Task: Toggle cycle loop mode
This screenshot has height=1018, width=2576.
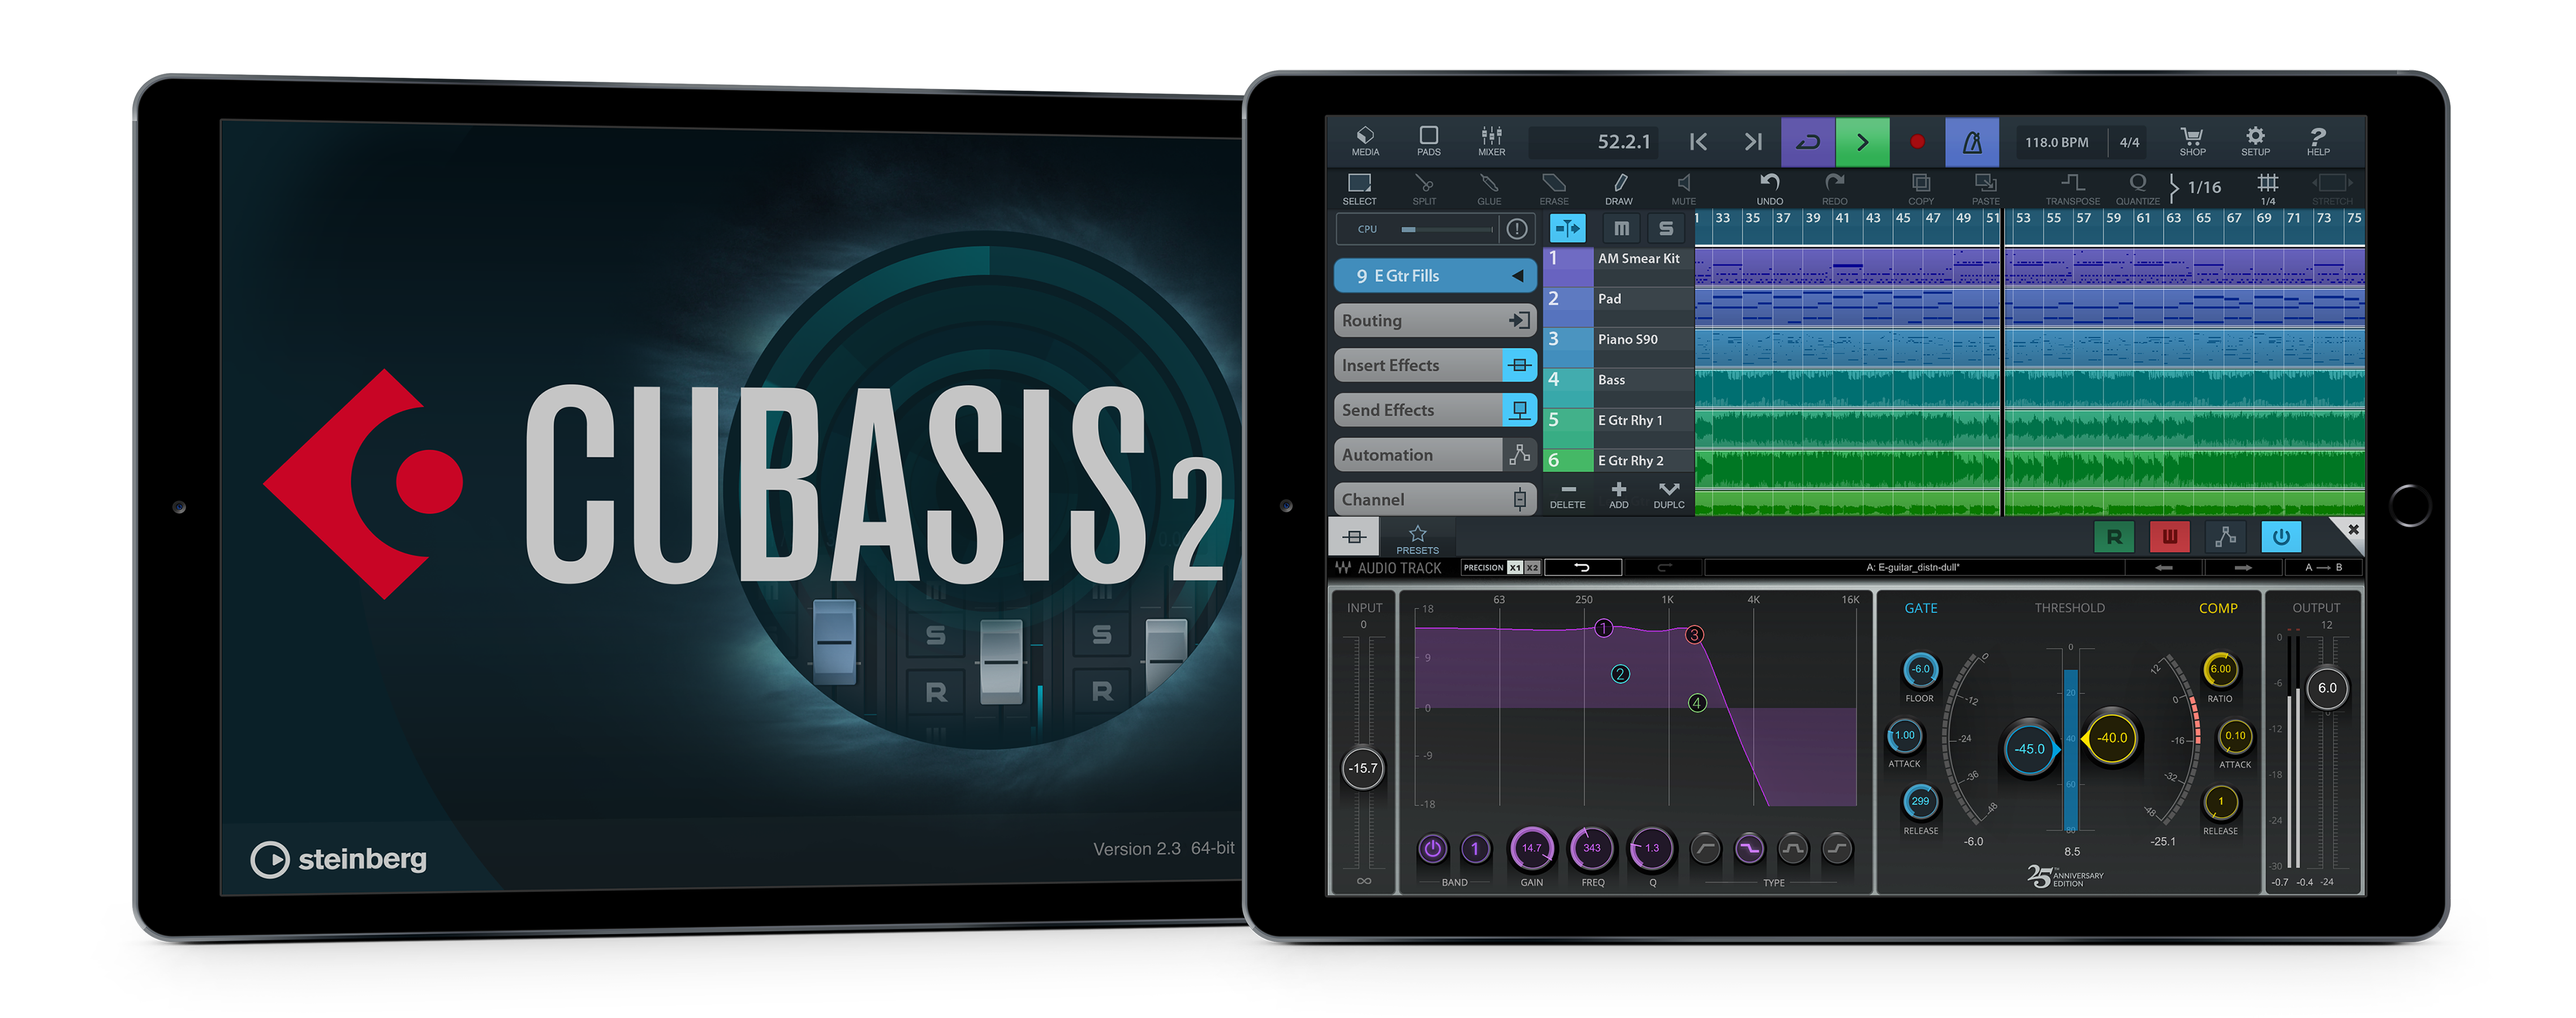Action: [1808, 142]
